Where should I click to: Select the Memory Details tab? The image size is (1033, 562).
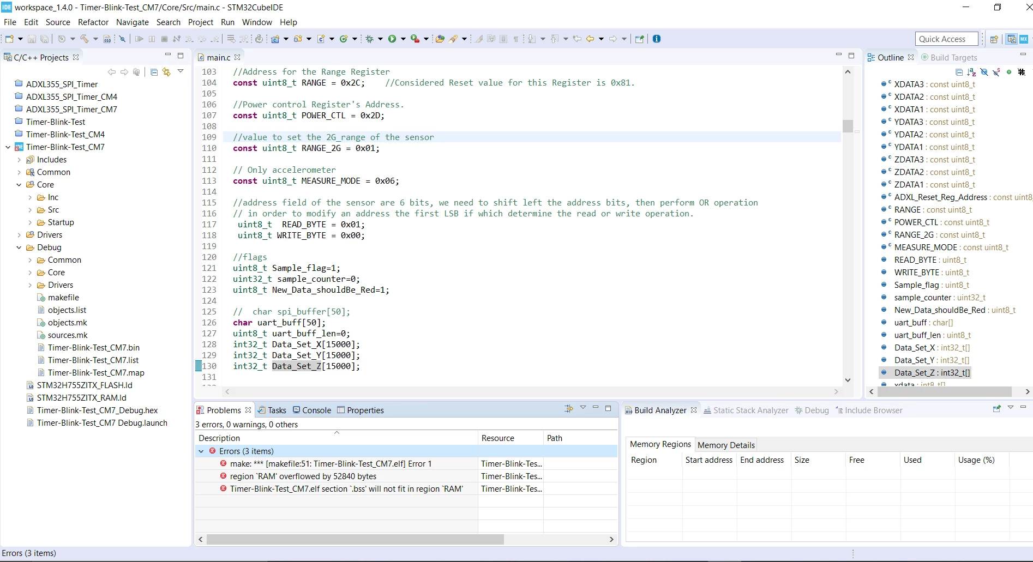point(726,445)
